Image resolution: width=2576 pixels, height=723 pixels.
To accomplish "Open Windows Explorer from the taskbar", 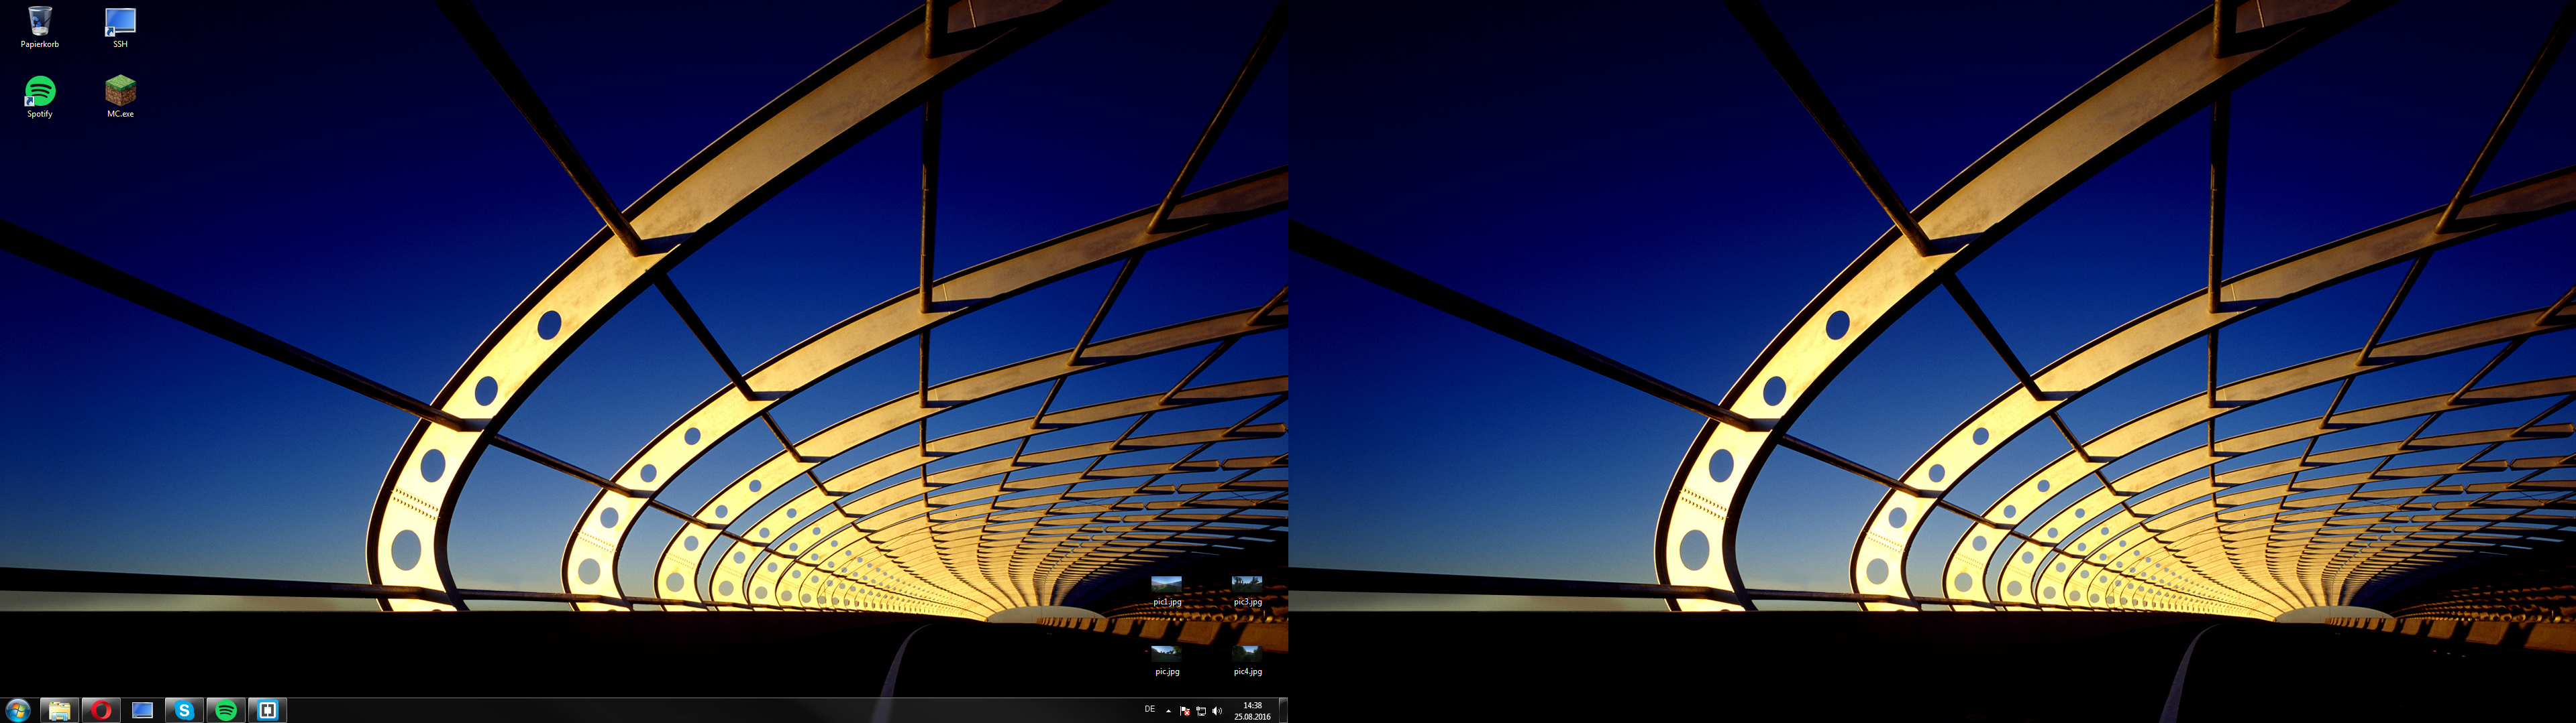I will point(60,710).
